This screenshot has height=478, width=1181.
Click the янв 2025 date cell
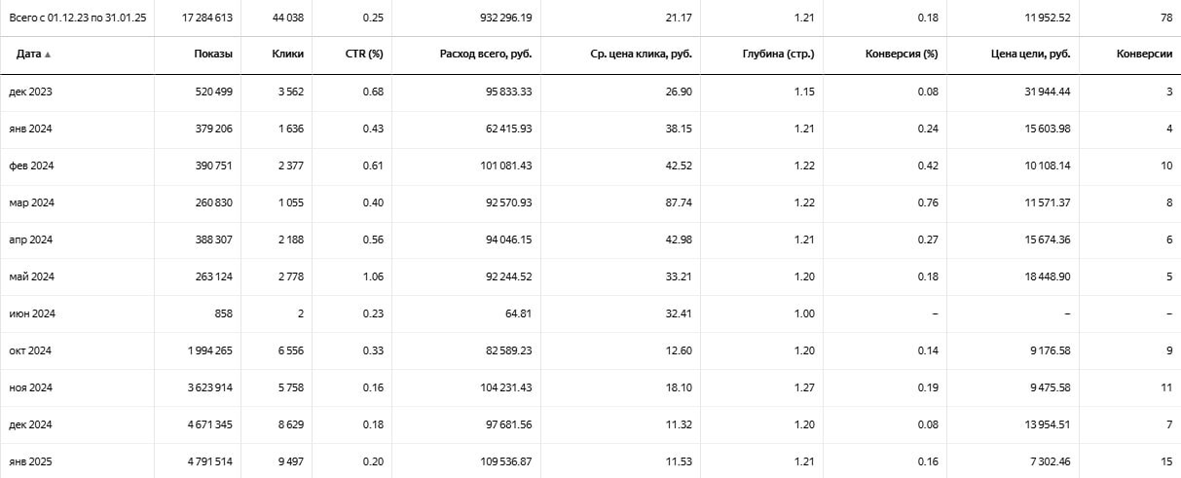(31, 461)
